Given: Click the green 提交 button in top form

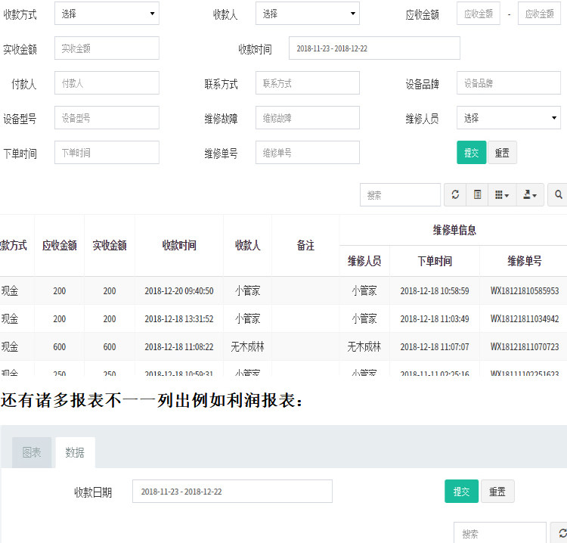Looking at the screenshot, I should (x=471, y=152).
